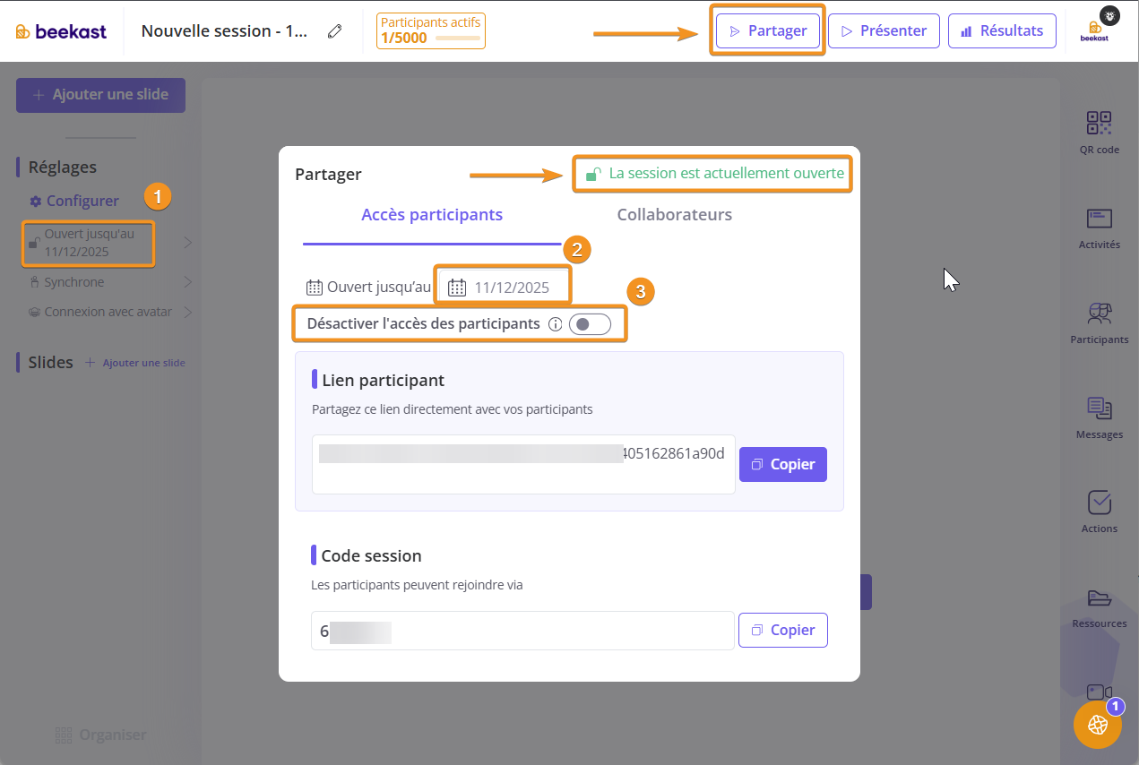Click the Présenter button
The image size is (1139, 765).
coord(883,30)
